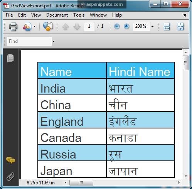Expand the zoom percentage dropdown
The height and width of the screenshot is (189, 192).
pos(152,27)
